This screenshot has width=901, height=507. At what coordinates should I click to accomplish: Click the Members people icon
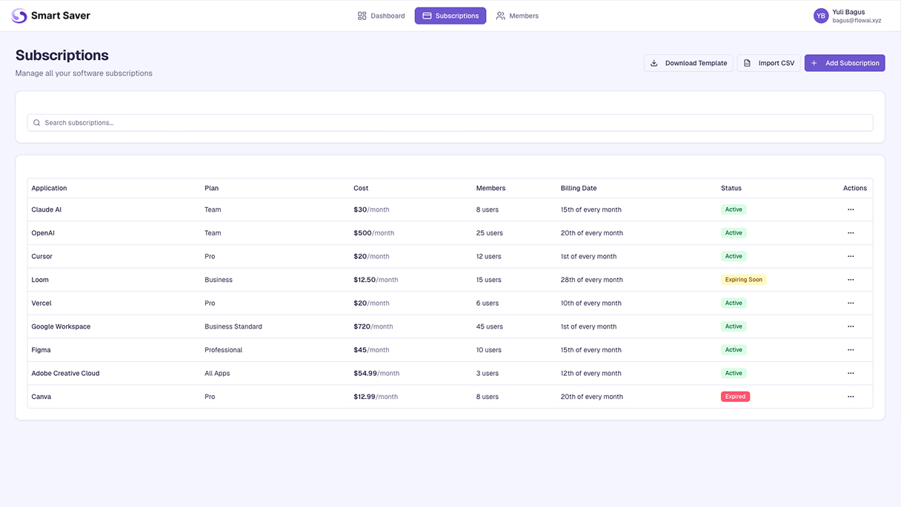pos(499,15)
